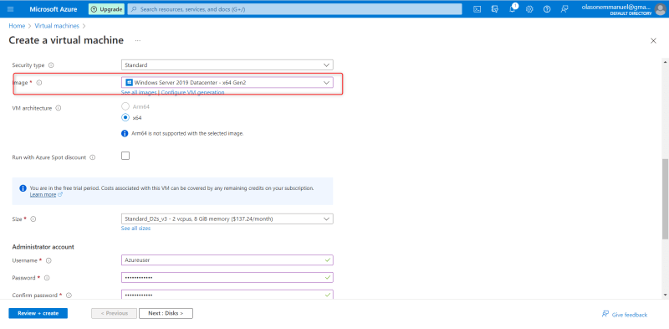The height and width of the screenshot is (329, 669).
Task: Enable Run with Azure Spot discount checkbox
Action: point(125,156)
